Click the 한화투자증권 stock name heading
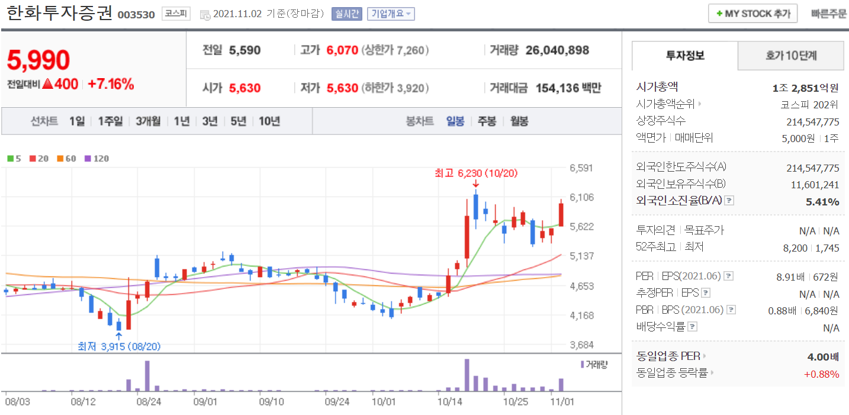 point(59,14)
